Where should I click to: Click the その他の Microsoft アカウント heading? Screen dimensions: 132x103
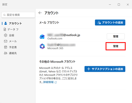57,62
